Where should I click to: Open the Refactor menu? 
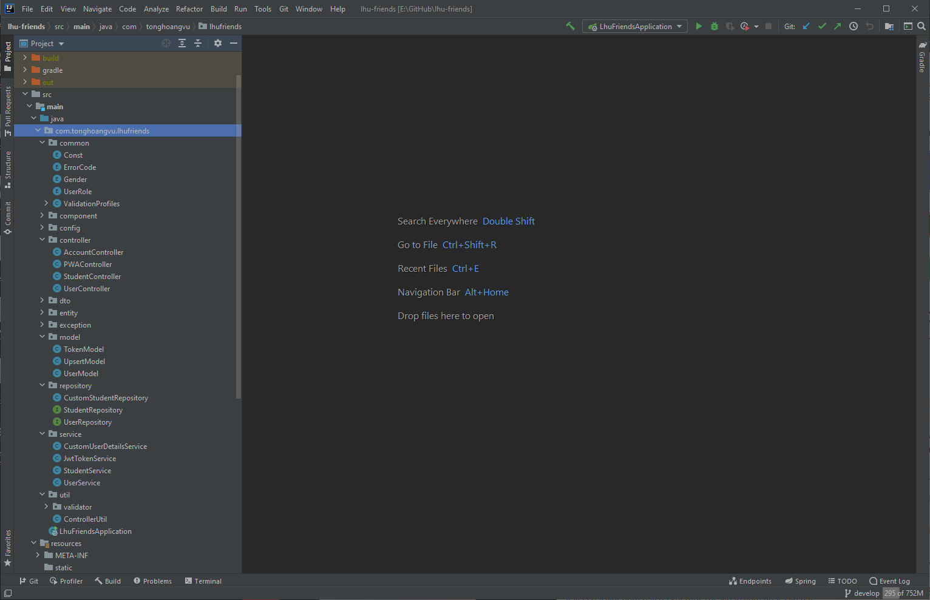pos(189,9)
